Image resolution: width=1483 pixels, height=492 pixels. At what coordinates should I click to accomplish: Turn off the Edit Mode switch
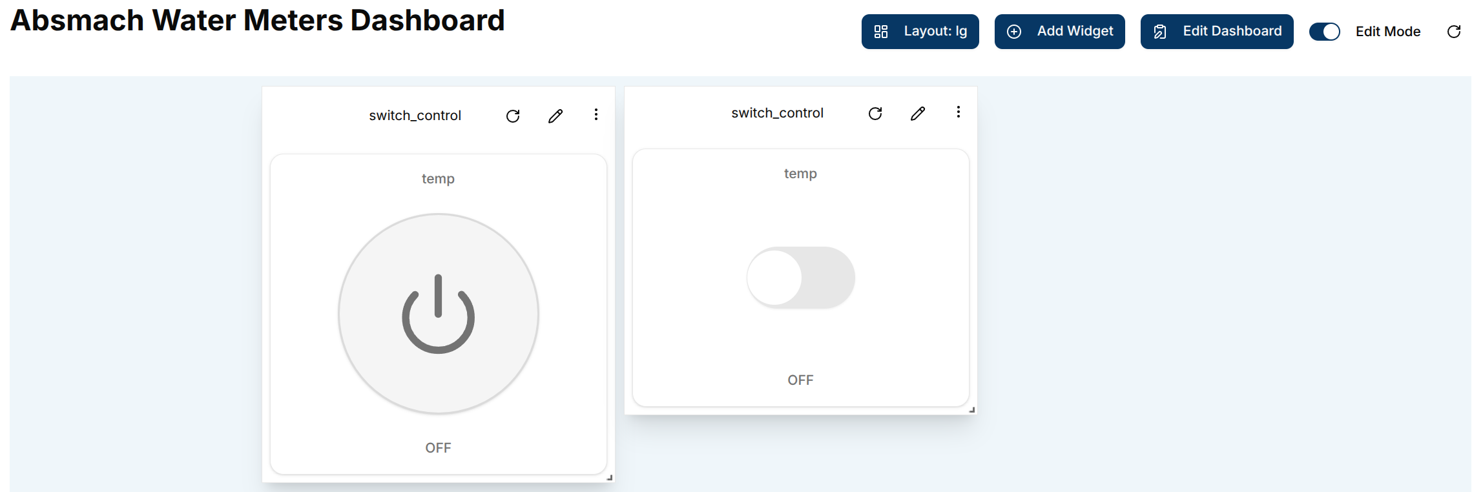(x=1324, y=32)
